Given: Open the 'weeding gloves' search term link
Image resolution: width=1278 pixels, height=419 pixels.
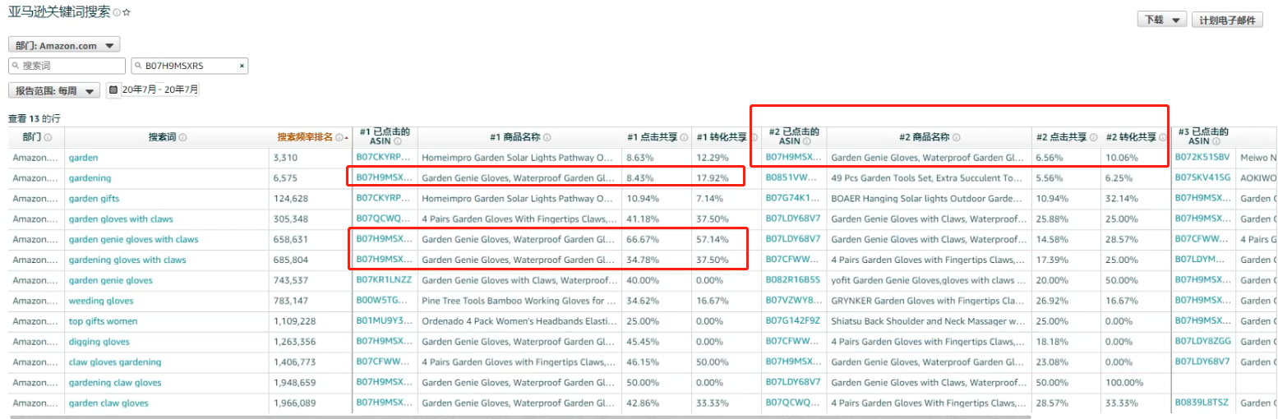Looking at the screenshot, I should pyautogui.click(x=100, y=301).
